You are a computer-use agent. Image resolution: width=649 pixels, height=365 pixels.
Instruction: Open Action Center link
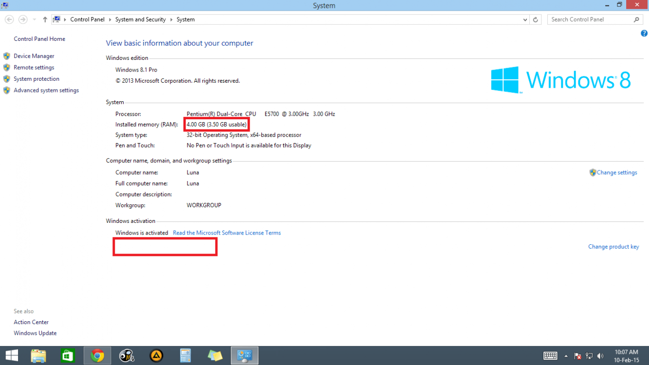(x=31, y=322)
